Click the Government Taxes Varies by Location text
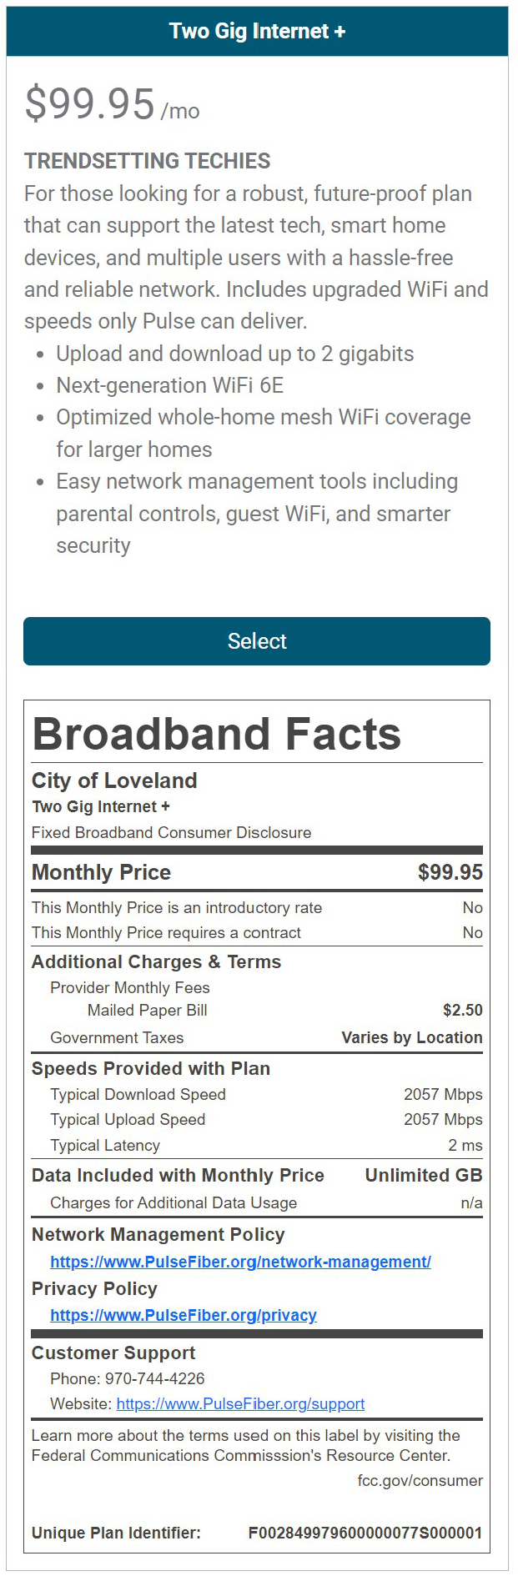 pyautogui.click(x=412, y=1037)
